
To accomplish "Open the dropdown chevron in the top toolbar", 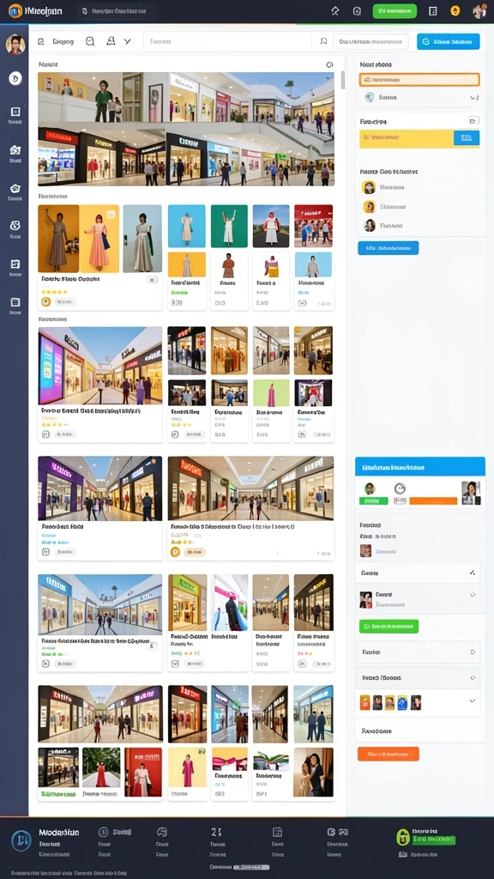I will coord(128,41).
